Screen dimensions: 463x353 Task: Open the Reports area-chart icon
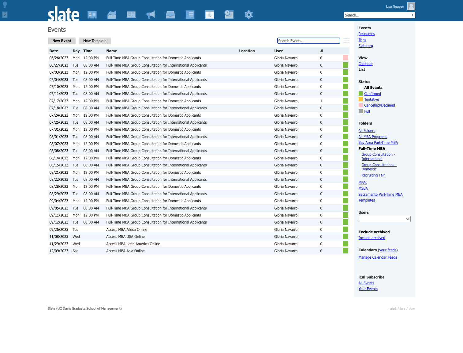click(x=112, y=15)
